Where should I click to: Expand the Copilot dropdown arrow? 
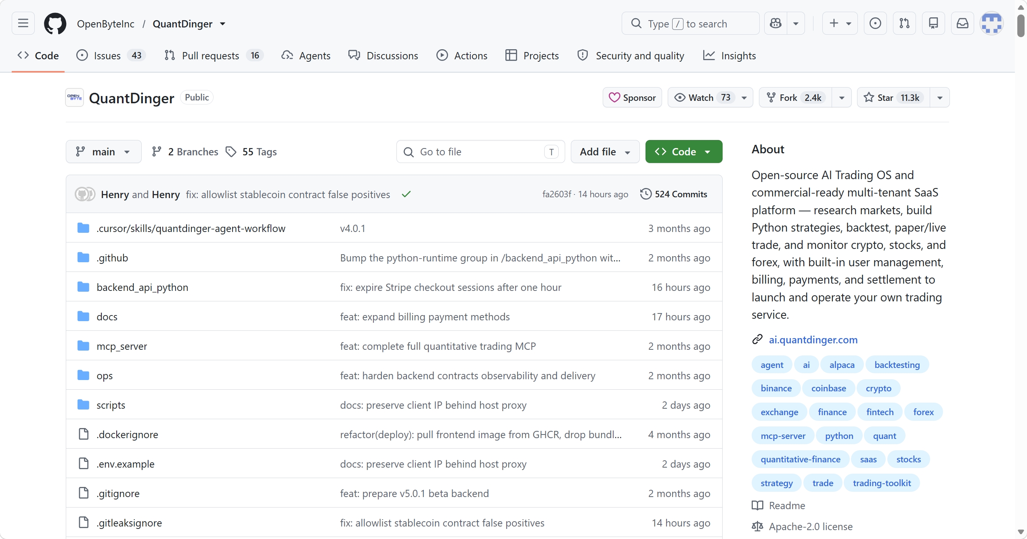pos(796,23)
